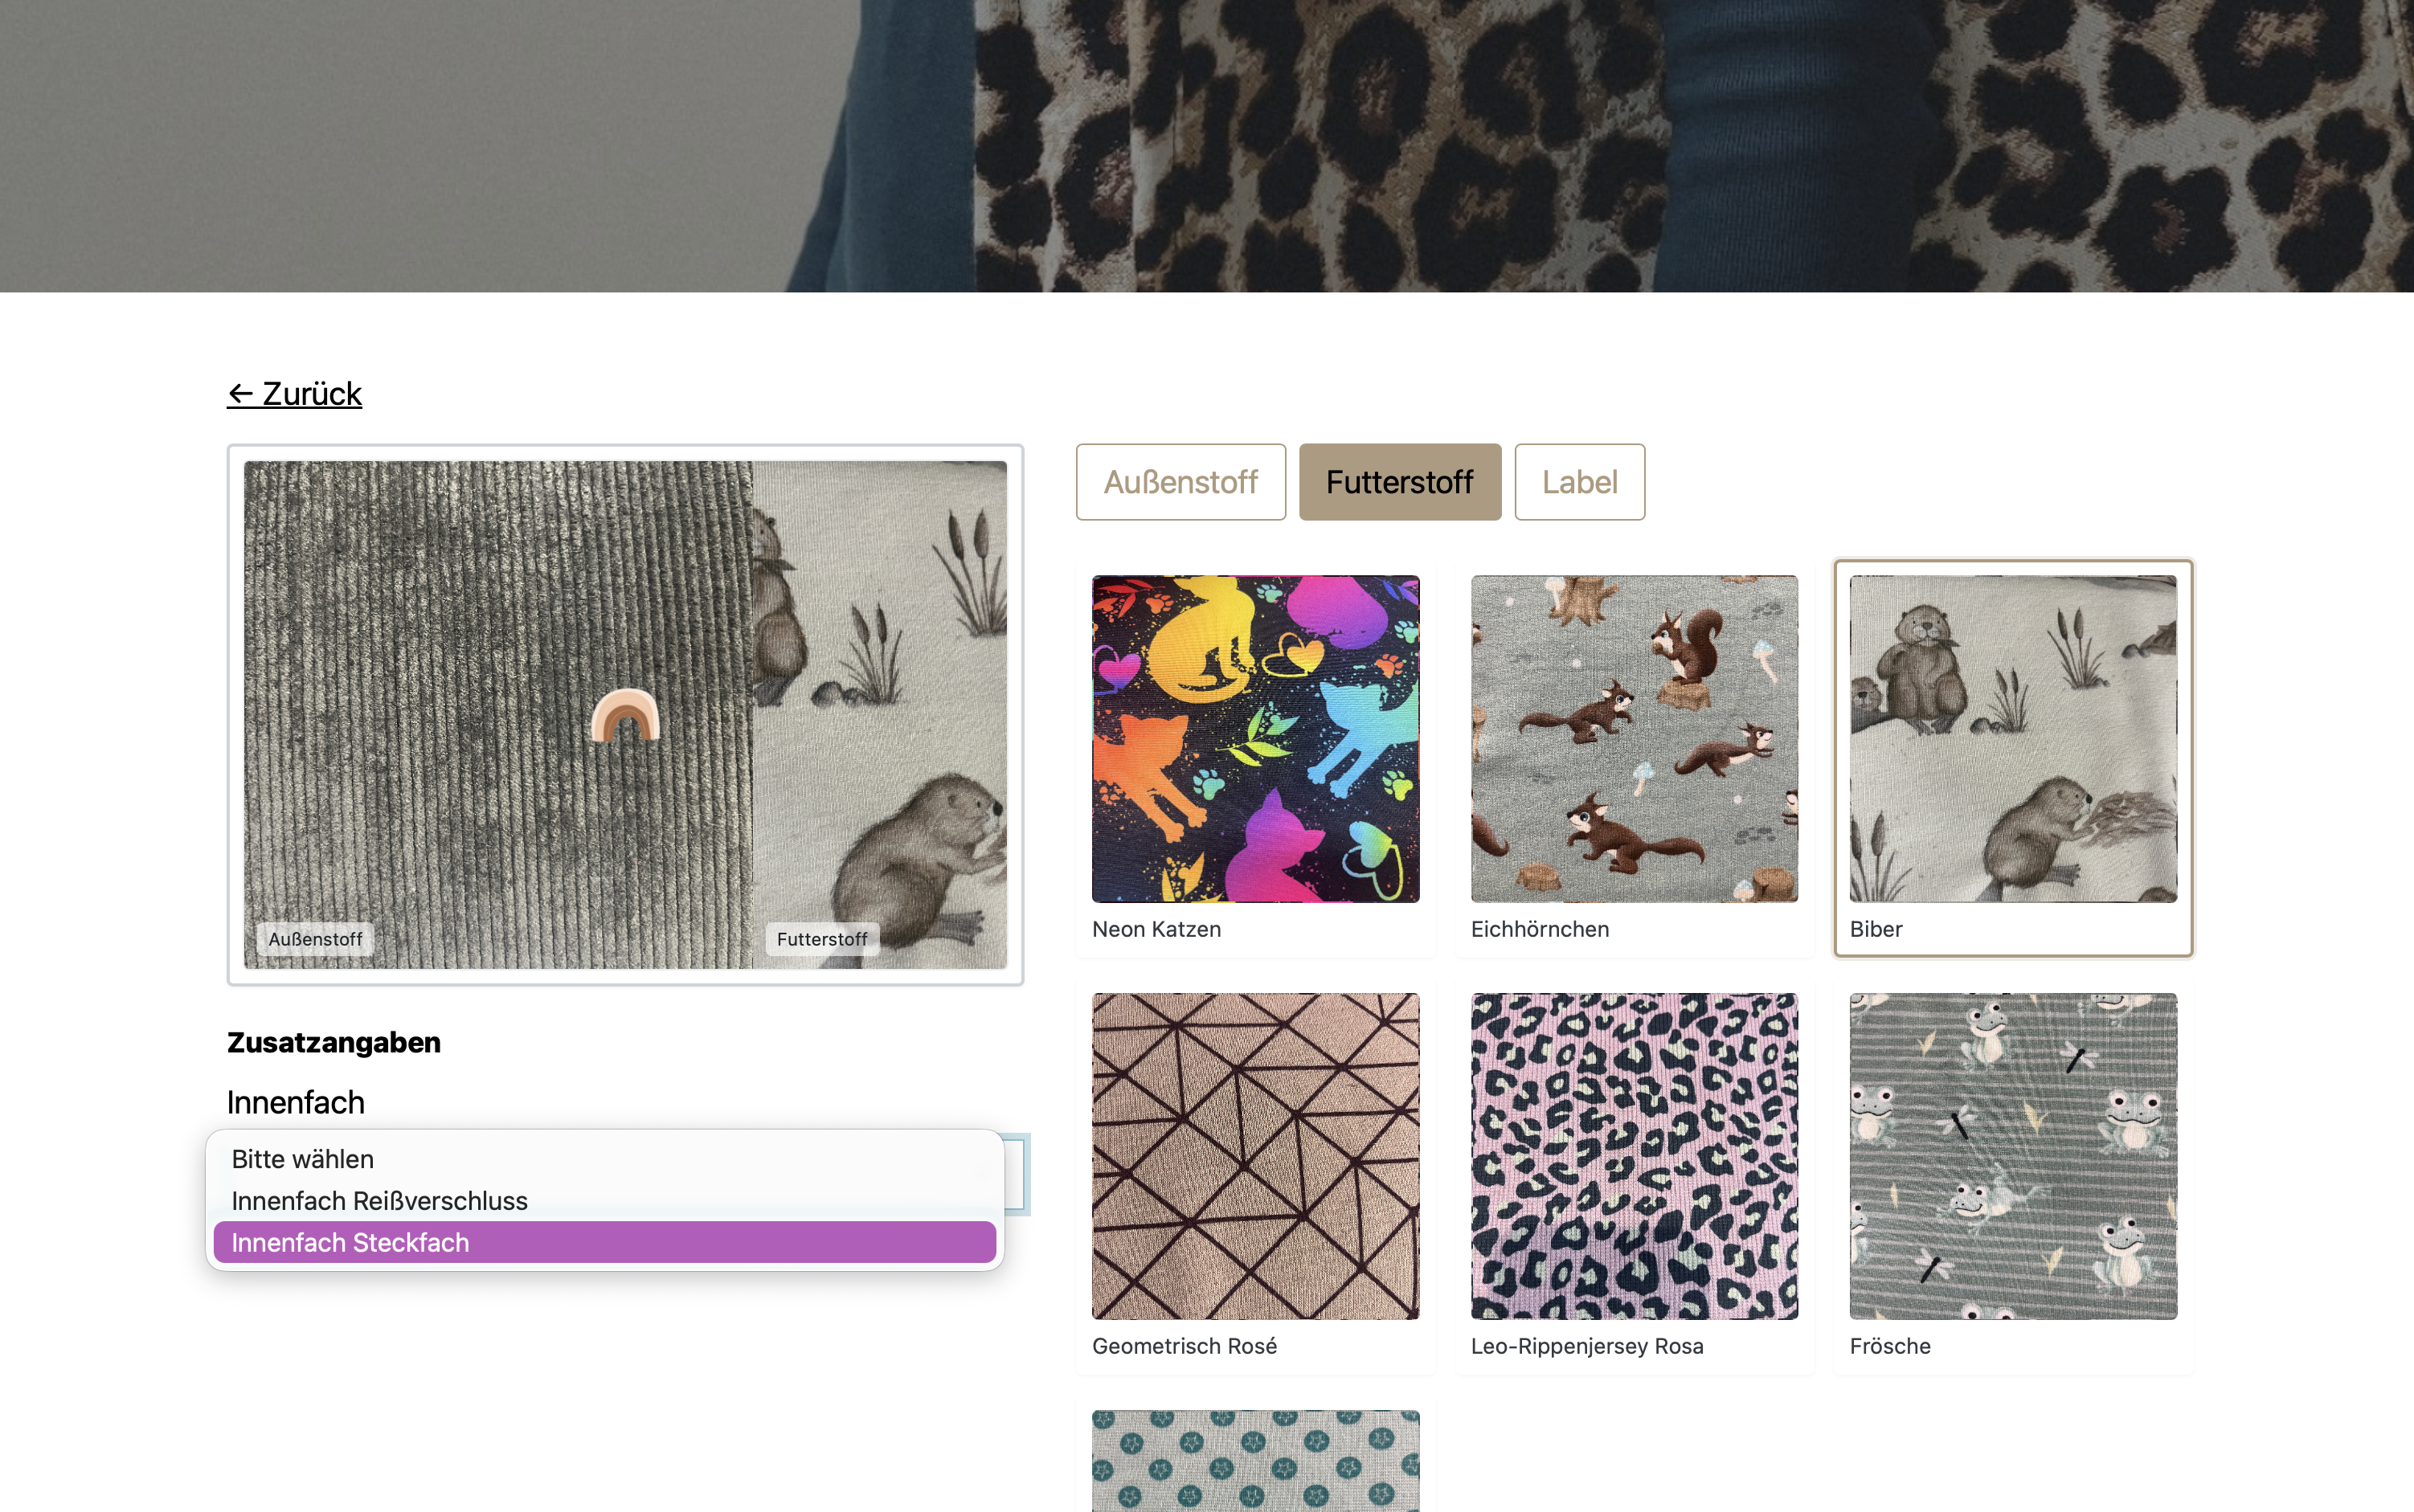This screenshot has width=2414, height=1512.
Task: Select 'Innenfach Reißverschluss' option
Action: (x=604, y=1201)
